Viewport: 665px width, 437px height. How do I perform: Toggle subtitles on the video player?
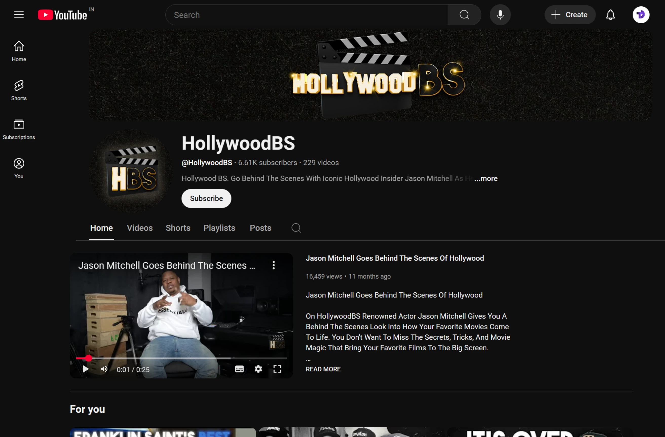[x=239, y=369]
